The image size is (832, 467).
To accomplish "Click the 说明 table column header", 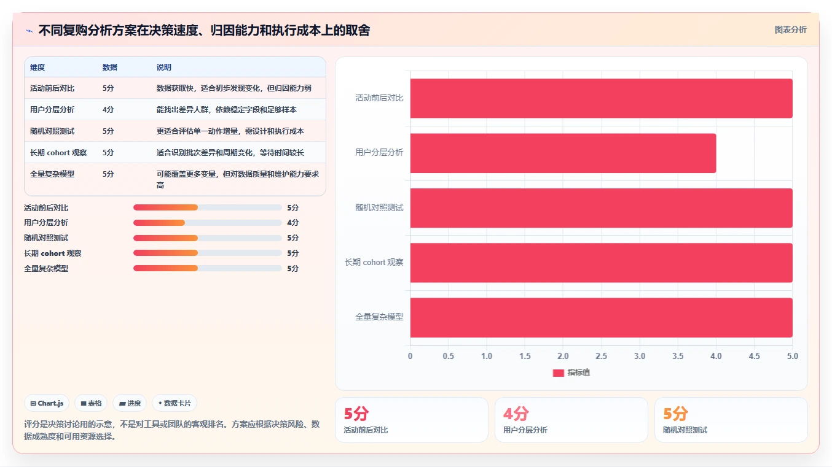I will [164, 68].
